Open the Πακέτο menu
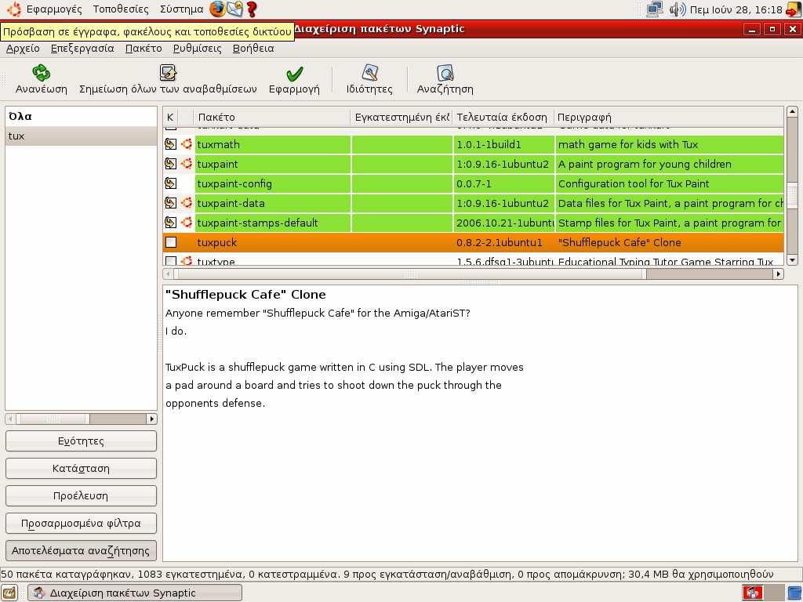 [144, 48]
